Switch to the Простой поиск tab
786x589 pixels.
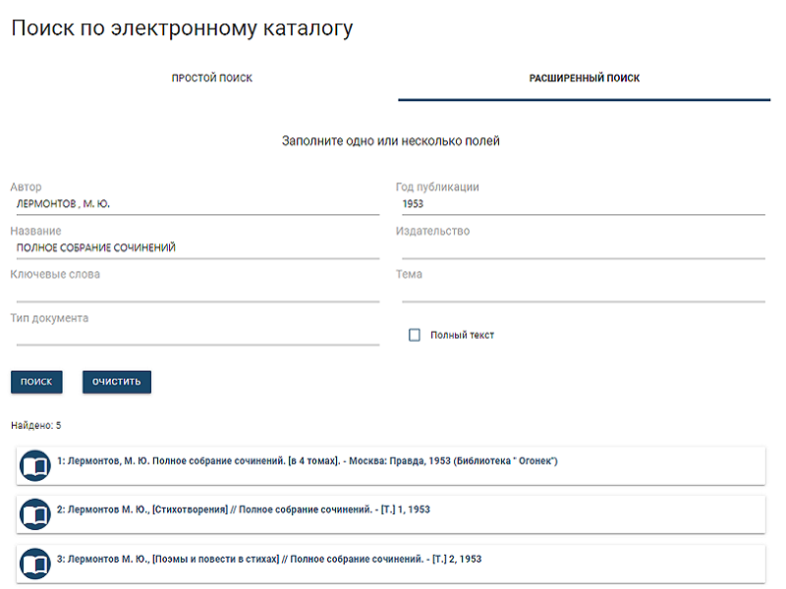click(x=212, y=79)
